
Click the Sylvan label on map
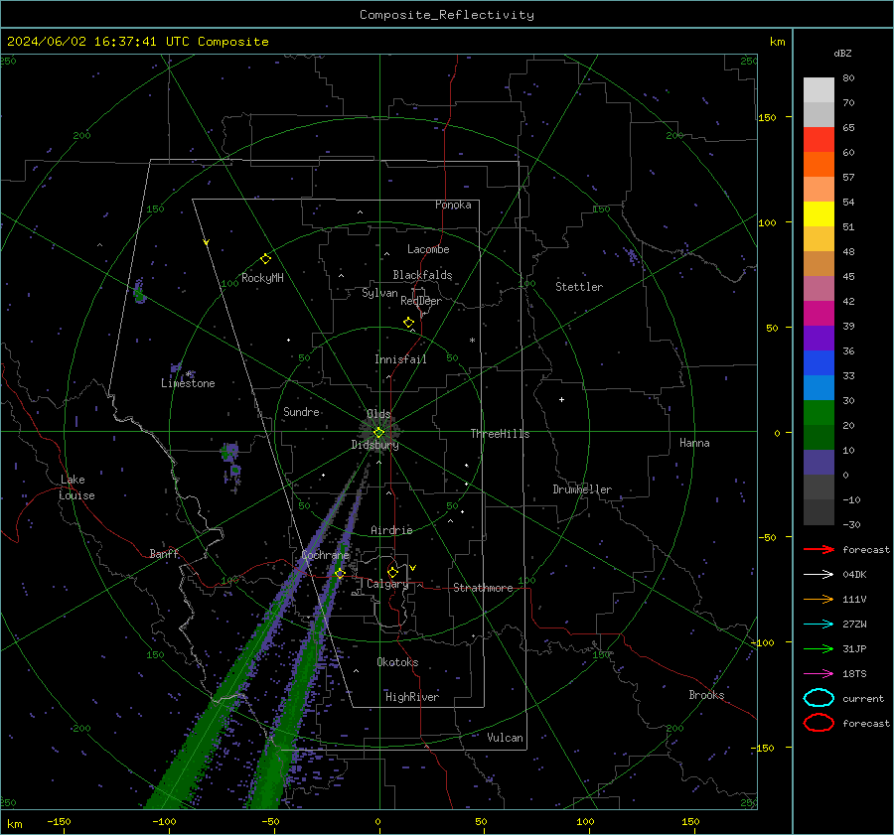point(379,293)
